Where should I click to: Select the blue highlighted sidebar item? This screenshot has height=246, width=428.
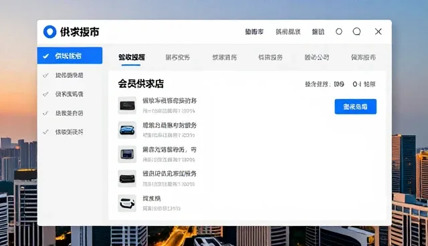70,55
